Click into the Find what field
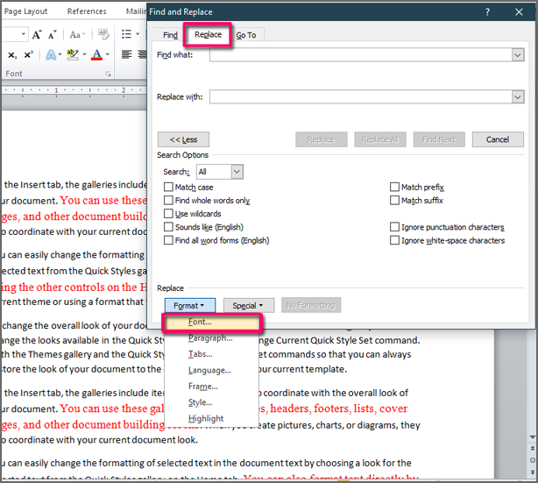 click(x=361, y=55)
